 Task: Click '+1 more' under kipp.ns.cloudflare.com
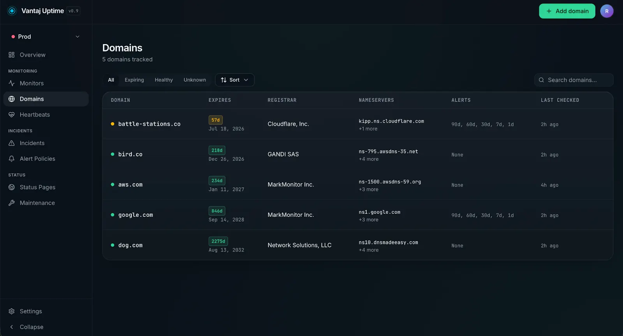(368, 129)
